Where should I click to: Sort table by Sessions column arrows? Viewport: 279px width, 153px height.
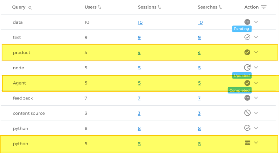(159, 7)
